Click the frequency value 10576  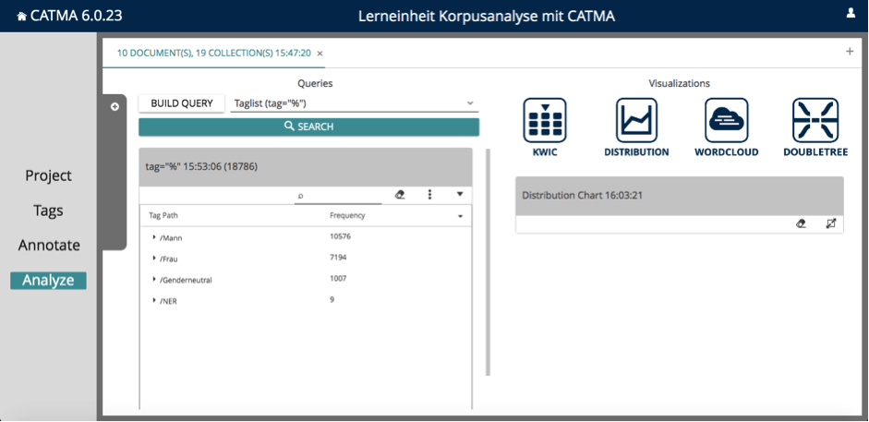tap(340, 236)
